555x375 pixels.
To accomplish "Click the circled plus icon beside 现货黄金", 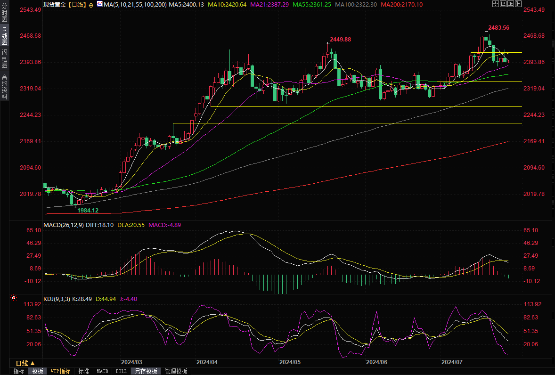I will click(x=91, y=4).
